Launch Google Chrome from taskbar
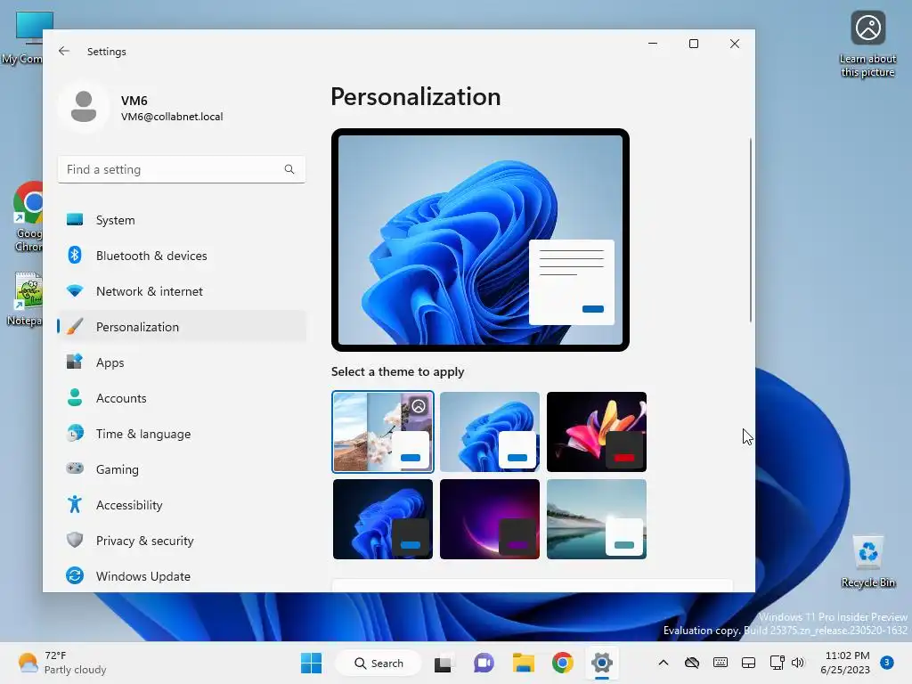This screenshot has width=912, height=684. tap(563, 663)
